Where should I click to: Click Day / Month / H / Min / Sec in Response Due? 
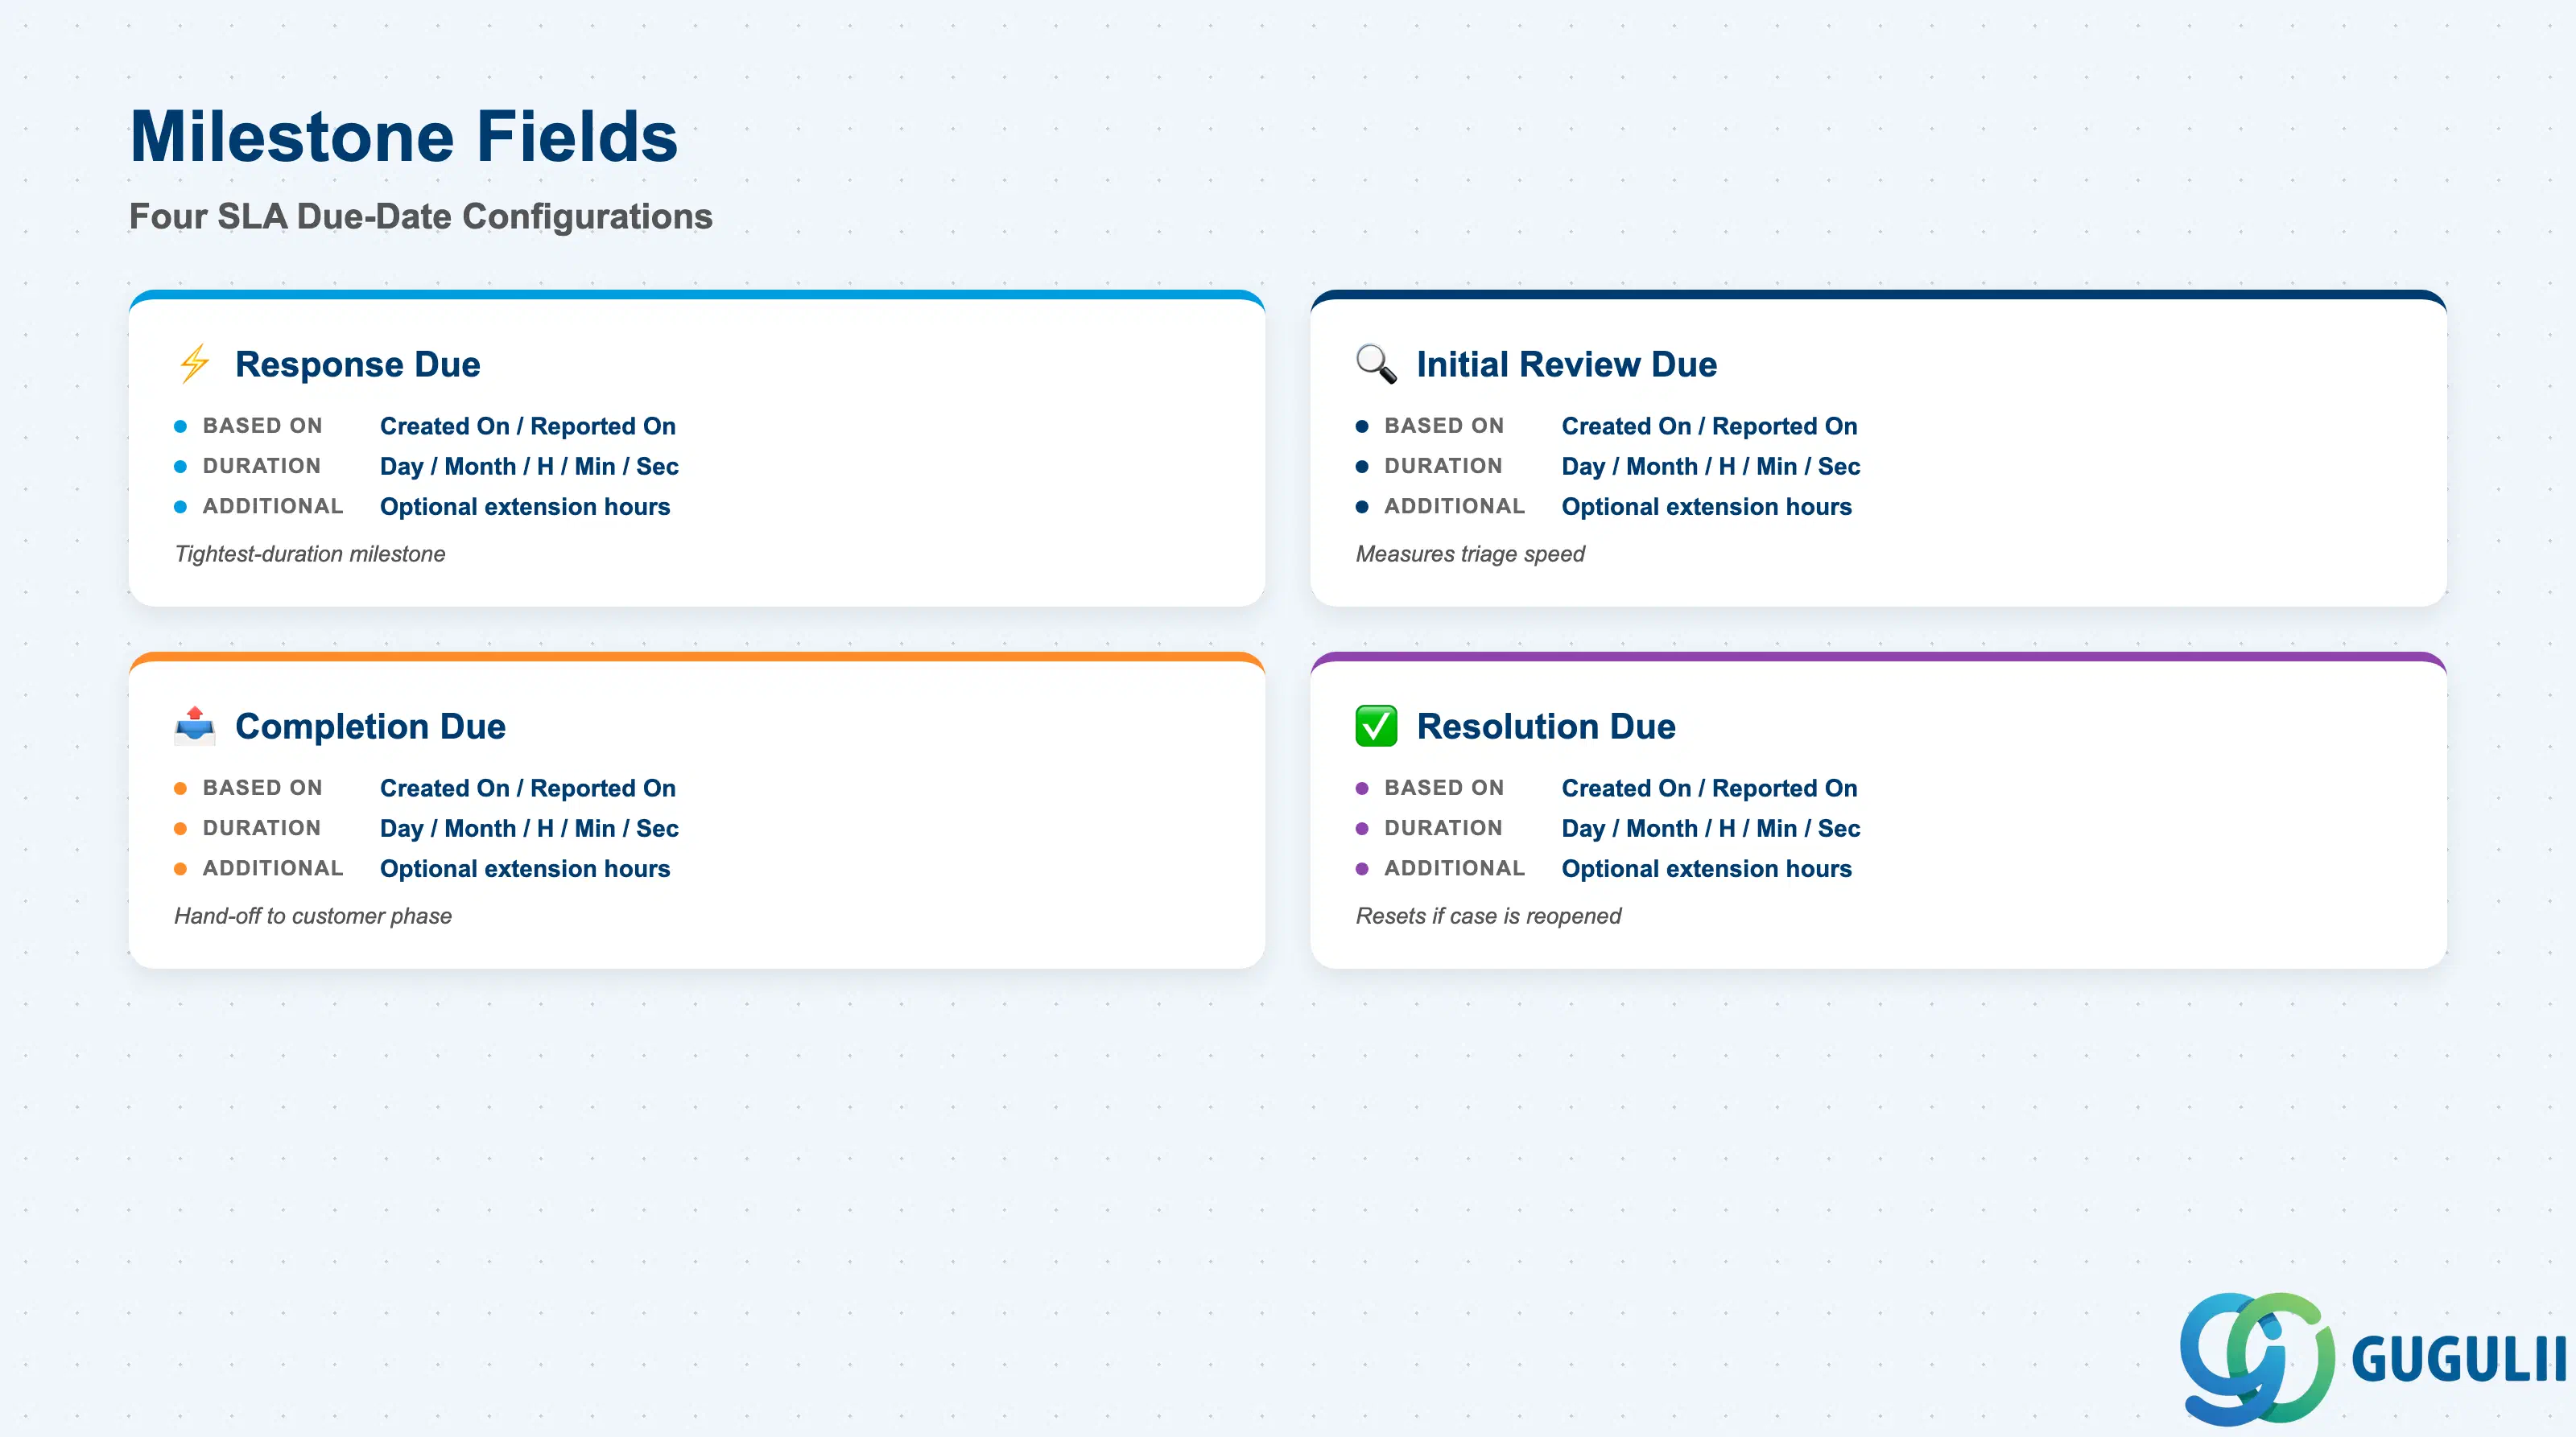(x=529, y=466)
